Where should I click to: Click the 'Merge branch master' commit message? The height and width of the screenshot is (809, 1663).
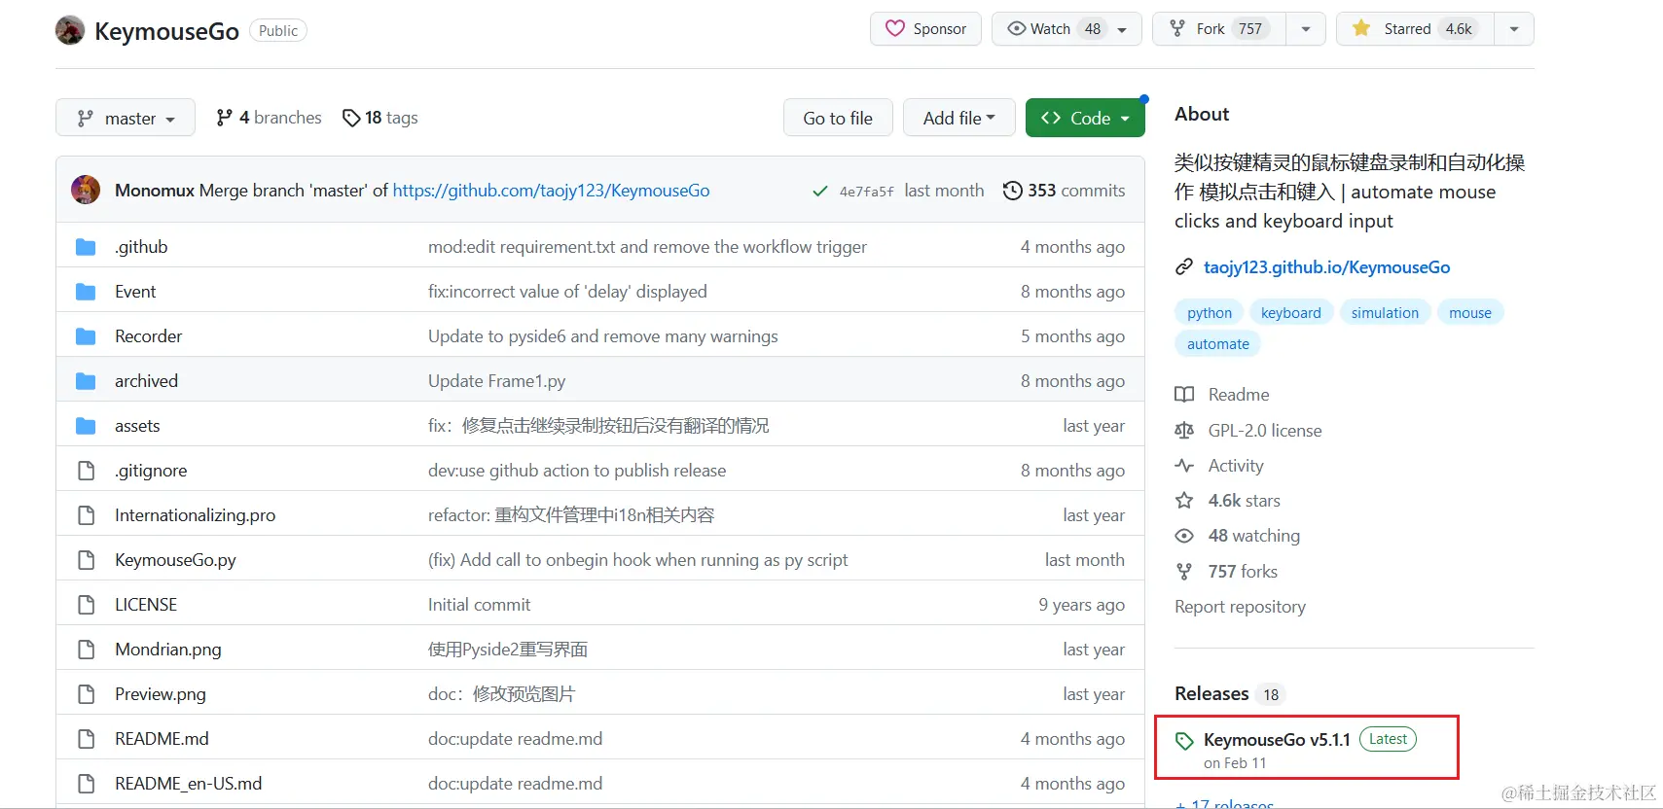pos(293,191)
